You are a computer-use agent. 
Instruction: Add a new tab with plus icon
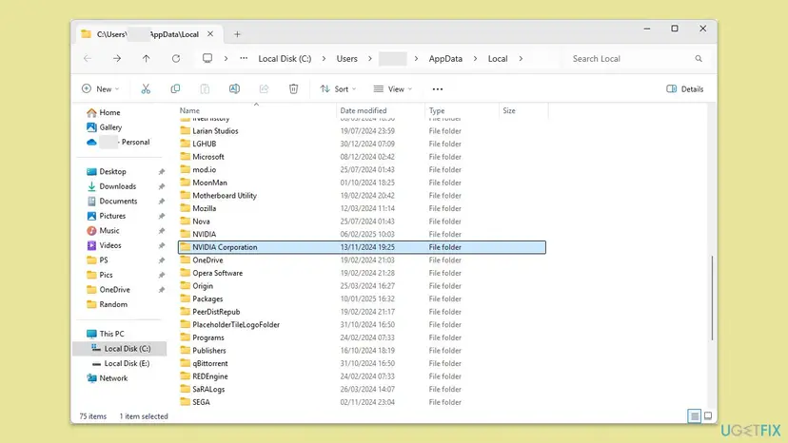coord(237,34)
